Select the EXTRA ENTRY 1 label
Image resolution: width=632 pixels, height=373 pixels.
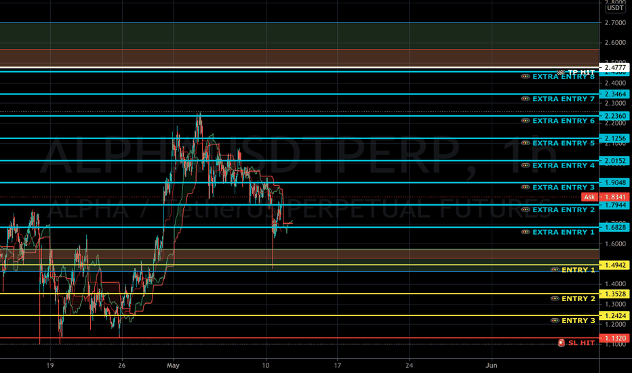564,232
